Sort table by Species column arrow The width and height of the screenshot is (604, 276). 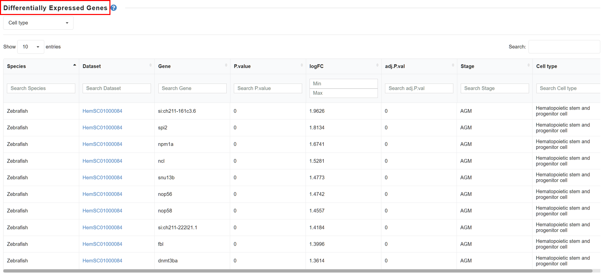coord(74,65)
